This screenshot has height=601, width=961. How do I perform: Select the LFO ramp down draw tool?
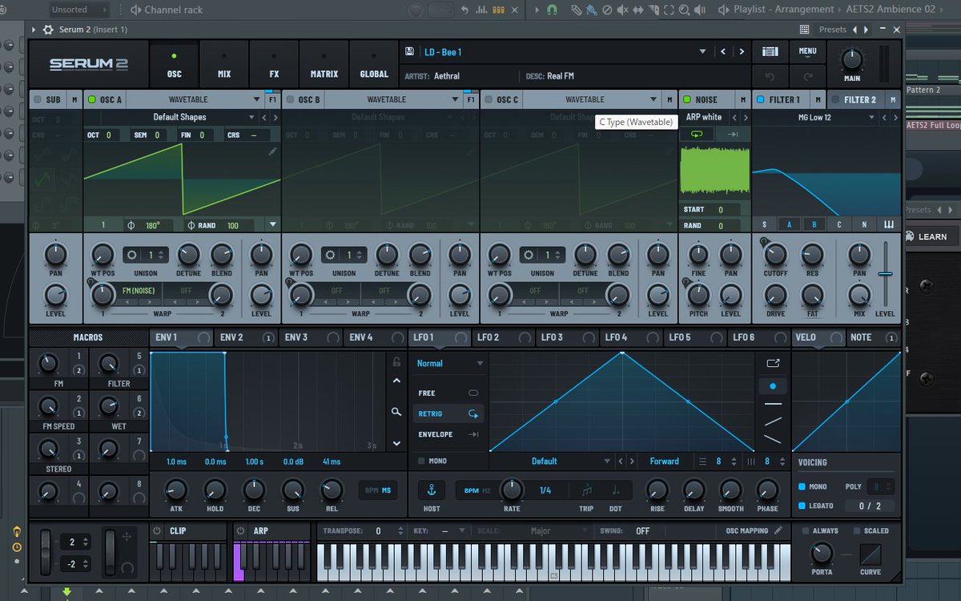coord(773,439)
